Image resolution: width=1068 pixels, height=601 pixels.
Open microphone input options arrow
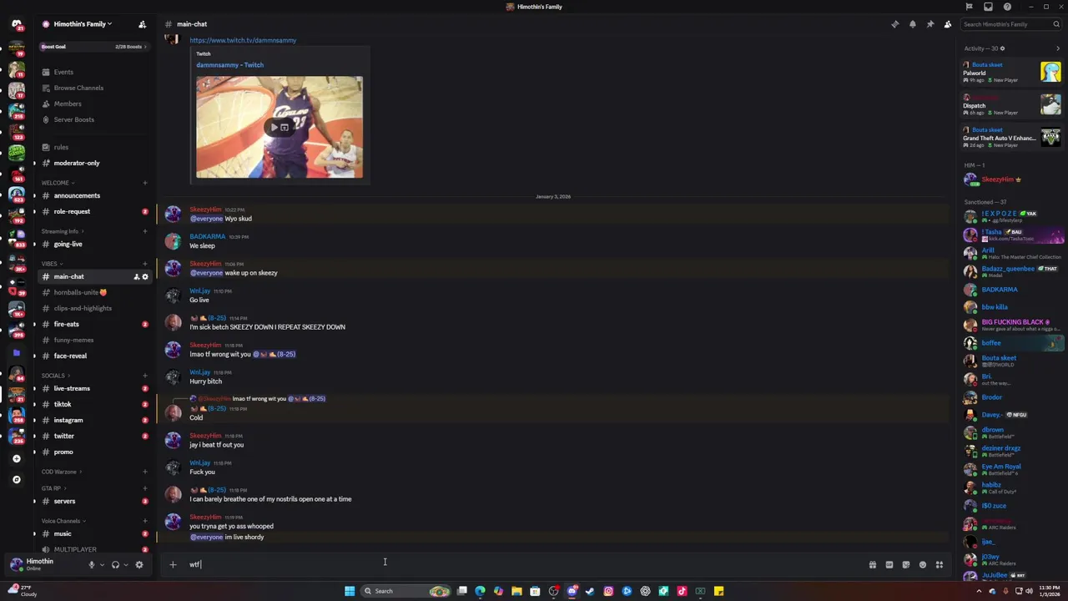tap(102, 565)
